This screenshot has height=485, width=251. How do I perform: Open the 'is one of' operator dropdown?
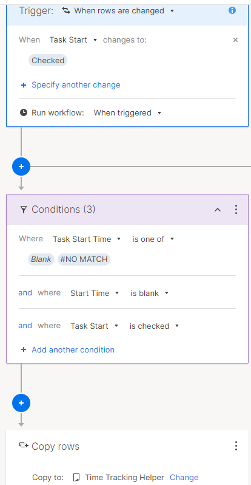[153, 239]
